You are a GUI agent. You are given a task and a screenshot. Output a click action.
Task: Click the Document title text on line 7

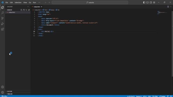click(50, 25)
